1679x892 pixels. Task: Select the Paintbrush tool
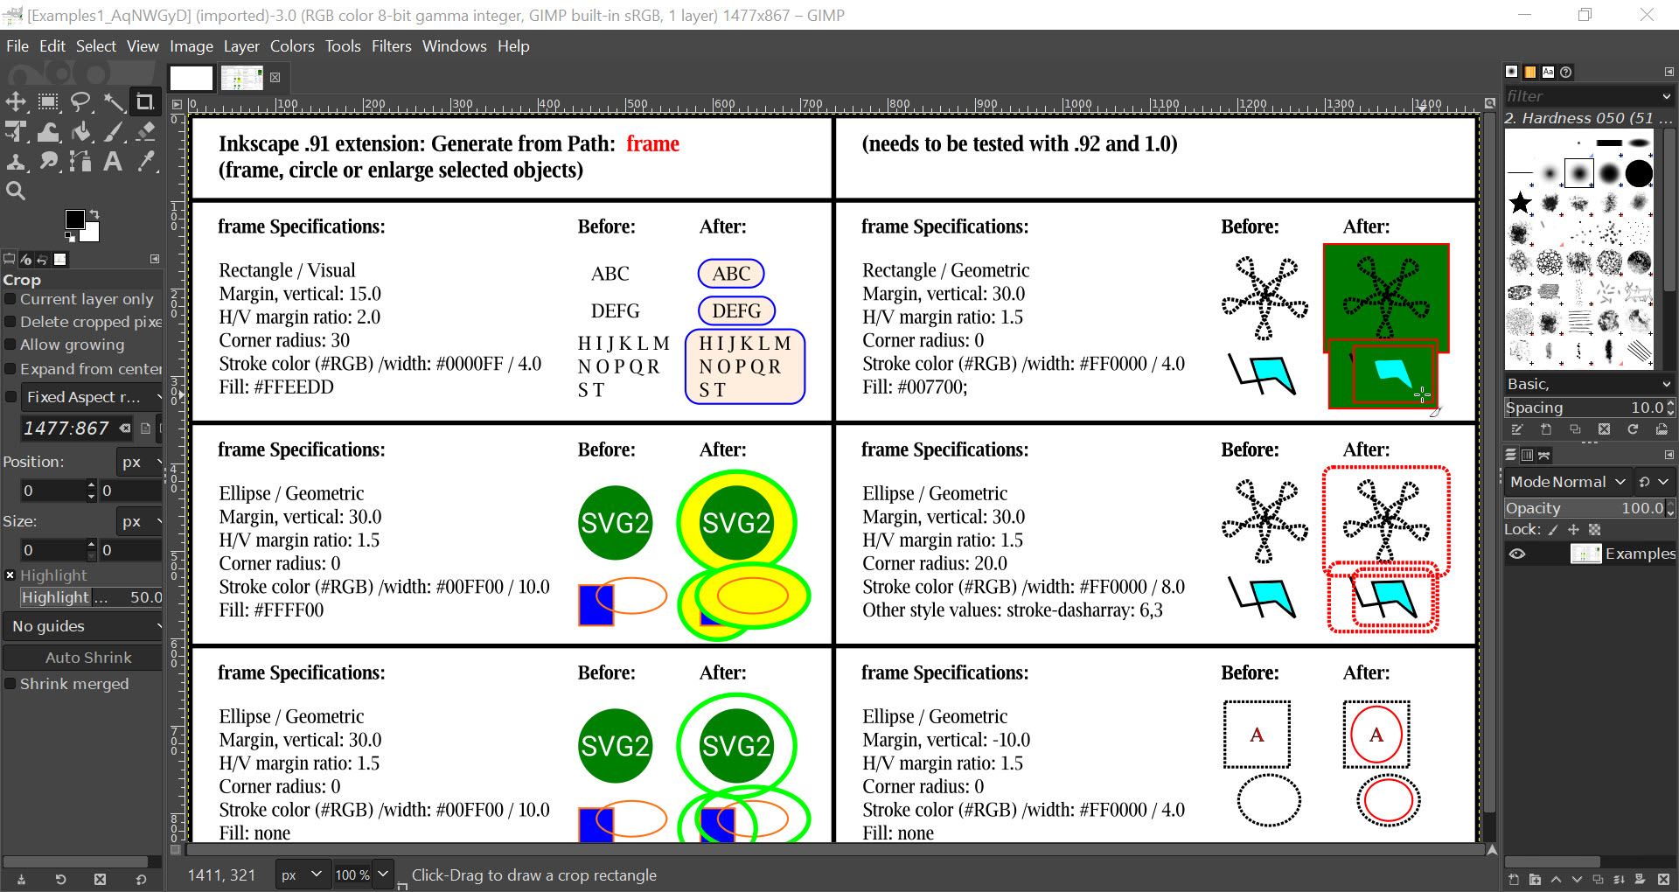pos(114,132)
